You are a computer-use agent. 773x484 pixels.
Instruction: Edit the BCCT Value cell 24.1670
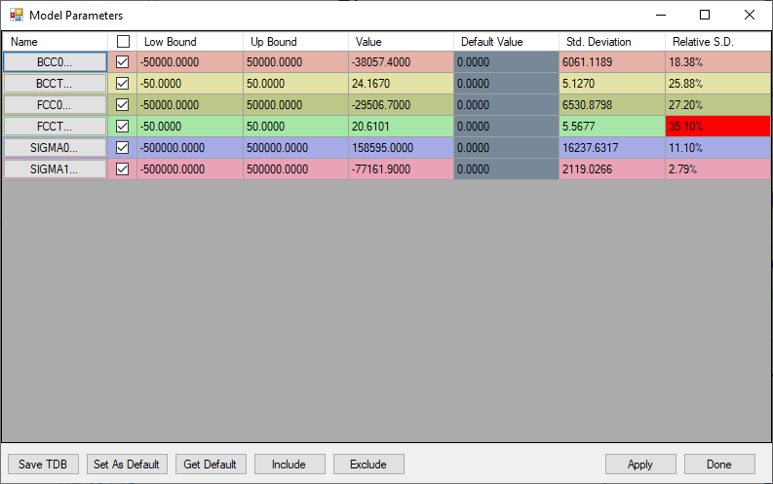coord(400,83)
